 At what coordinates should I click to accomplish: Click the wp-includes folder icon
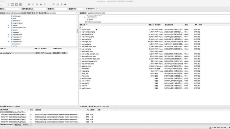pyautogui.click(x=80, y=78)
